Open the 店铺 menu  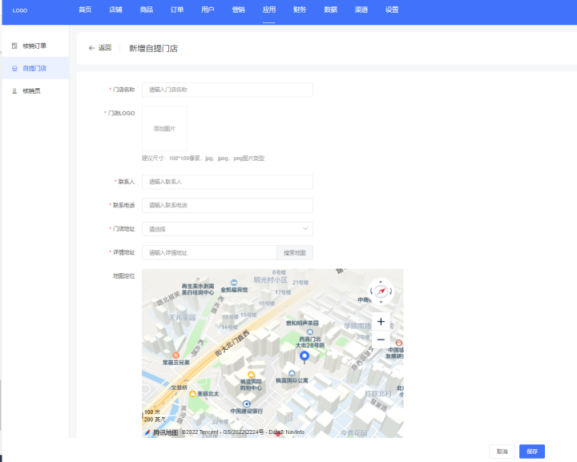pos(115,10)
